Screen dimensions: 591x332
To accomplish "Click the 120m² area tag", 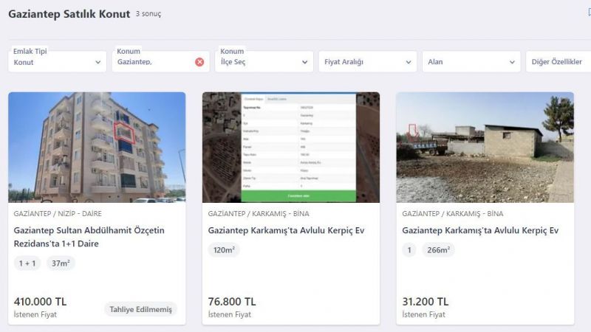I will tap(224, 250).
